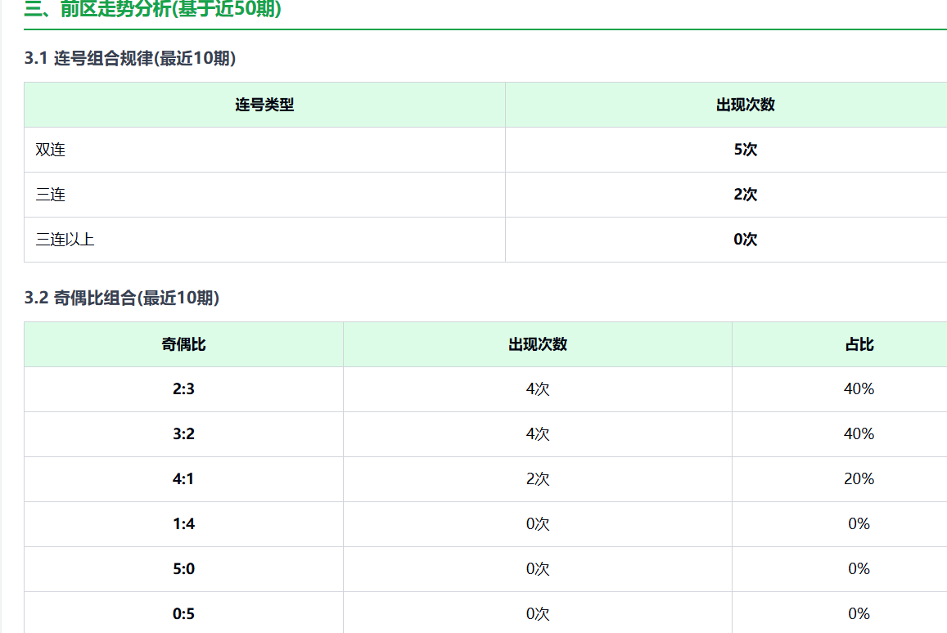The height and width of the screenshot is (633, 947).
Task: Click the 5:0 ratio cell
Action: [183, 569]
